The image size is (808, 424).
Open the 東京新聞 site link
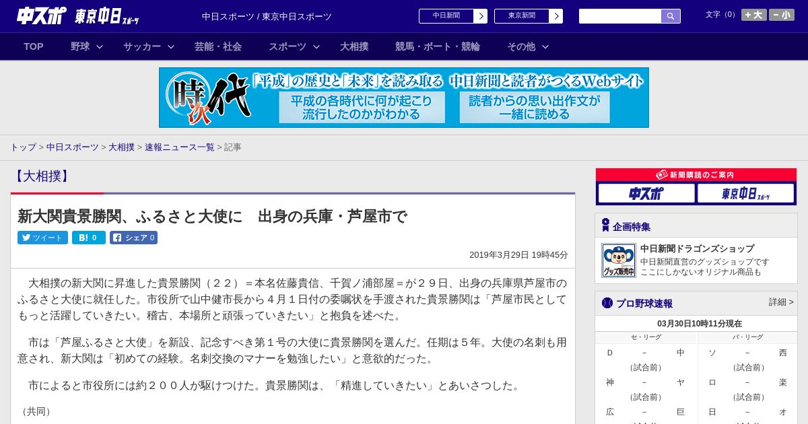522,16
